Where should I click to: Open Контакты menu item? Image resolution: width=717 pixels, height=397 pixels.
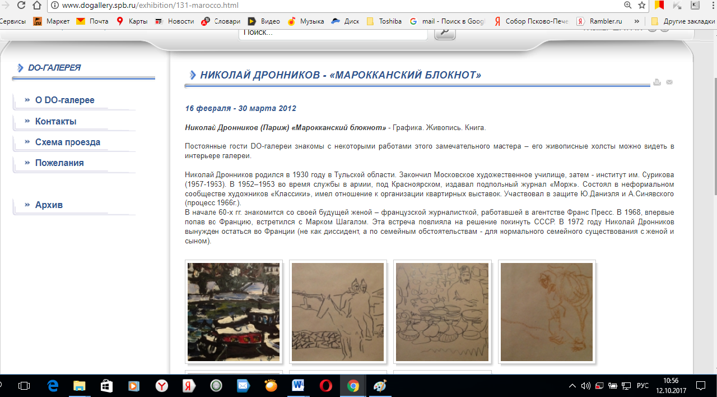click(55, 121)
